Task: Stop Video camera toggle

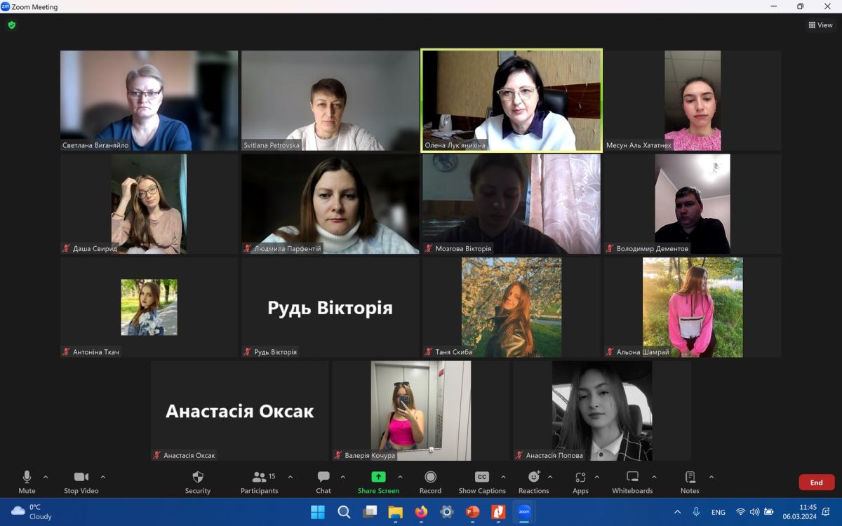Action: 81,481
